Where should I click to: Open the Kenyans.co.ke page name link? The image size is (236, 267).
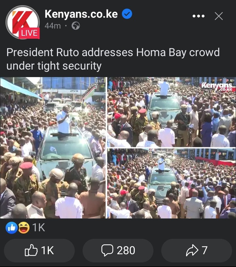click(81, 14)
